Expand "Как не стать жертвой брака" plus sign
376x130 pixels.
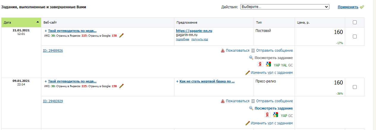point(177,81)
